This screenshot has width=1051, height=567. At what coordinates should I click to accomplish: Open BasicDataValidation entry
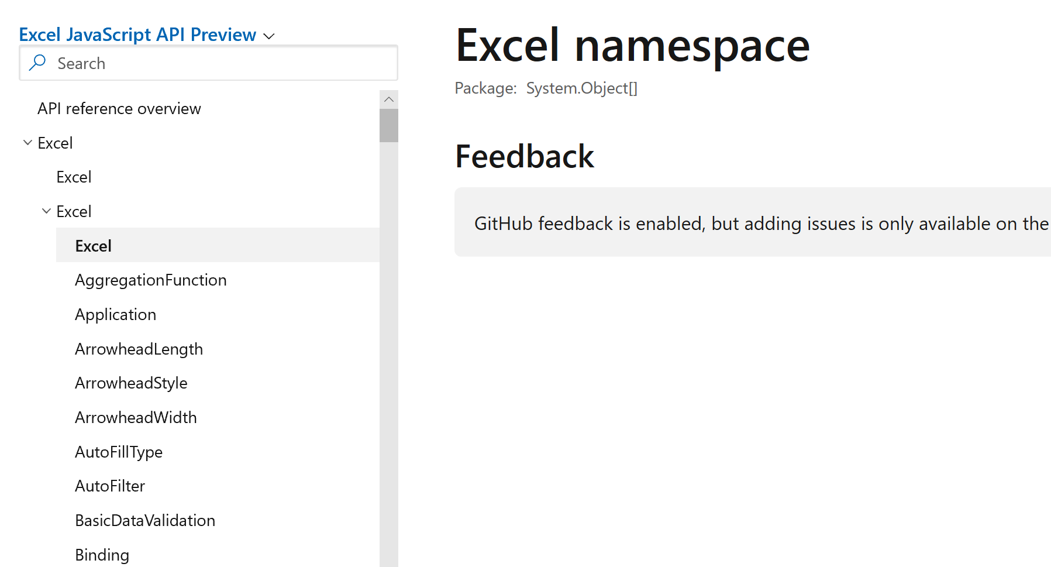[145, 521]
